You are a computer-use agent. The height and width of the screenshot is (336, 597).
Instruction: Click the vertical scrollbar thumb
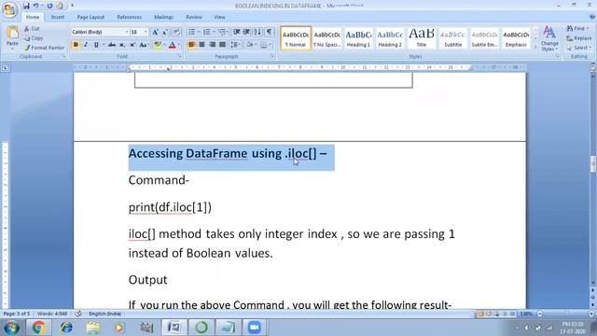point(593,164)
